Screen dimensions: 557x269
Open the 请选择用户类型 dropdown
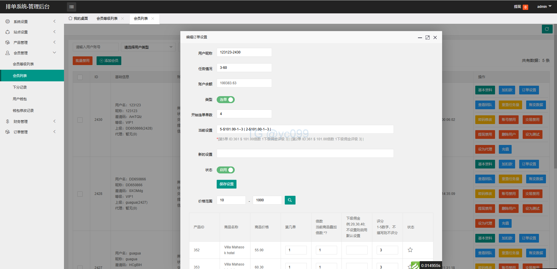pyautogui.click(x=148, y=47)
